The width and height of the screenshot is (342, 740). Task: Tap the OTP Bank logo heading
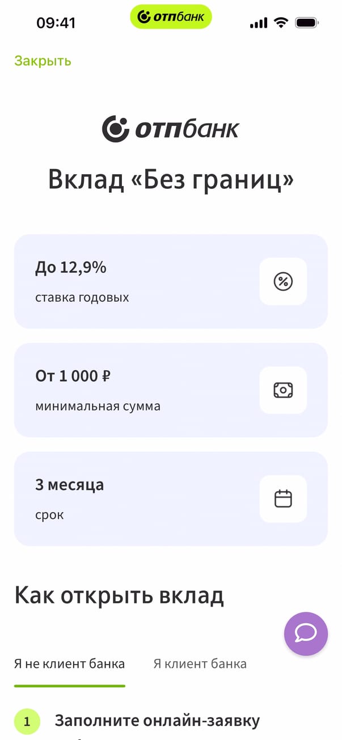(x=171, y=129)
